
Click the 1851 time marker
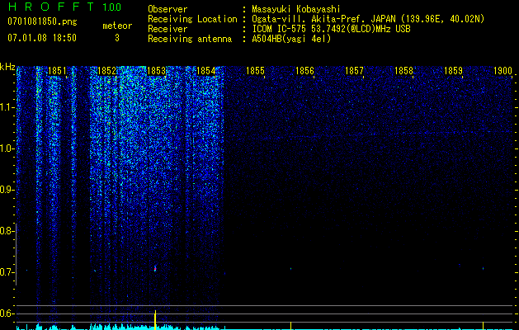click(57, 71)
